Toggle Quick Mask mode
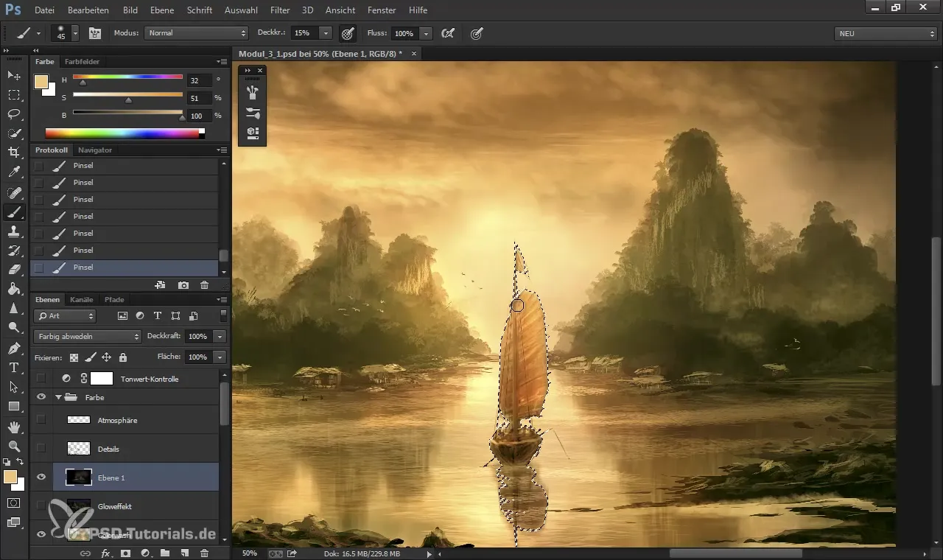This screenshot has width=943, height=560. [x=14, y=503]
